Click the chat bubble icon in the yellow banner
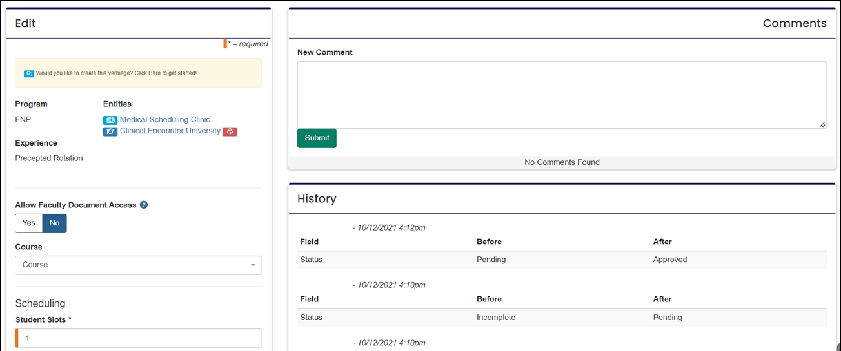The image size is (841, 351). [x=29, y=73]
